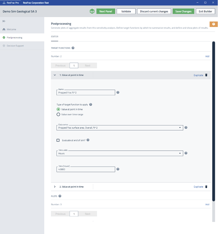The width and height of the screenshot is (218, 234).
Task: Select Value over time range option
Action: [58, 114]
